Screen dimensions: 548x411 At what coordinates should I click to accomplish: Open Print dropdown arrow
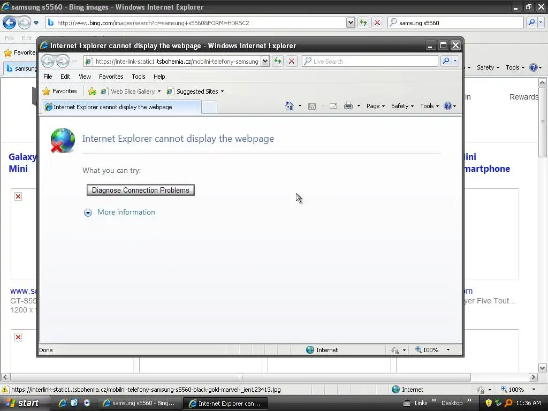coord(359,106)
